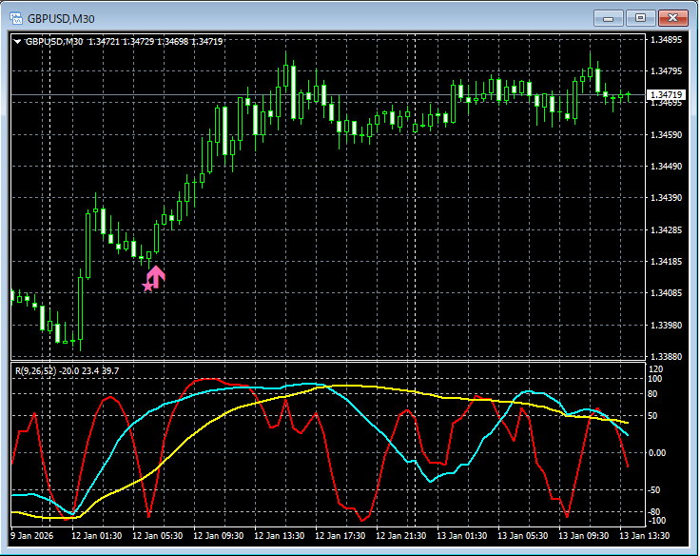
Task: Minimize the GBPUSD,M30 chart window
Action: tap(609, 17)
